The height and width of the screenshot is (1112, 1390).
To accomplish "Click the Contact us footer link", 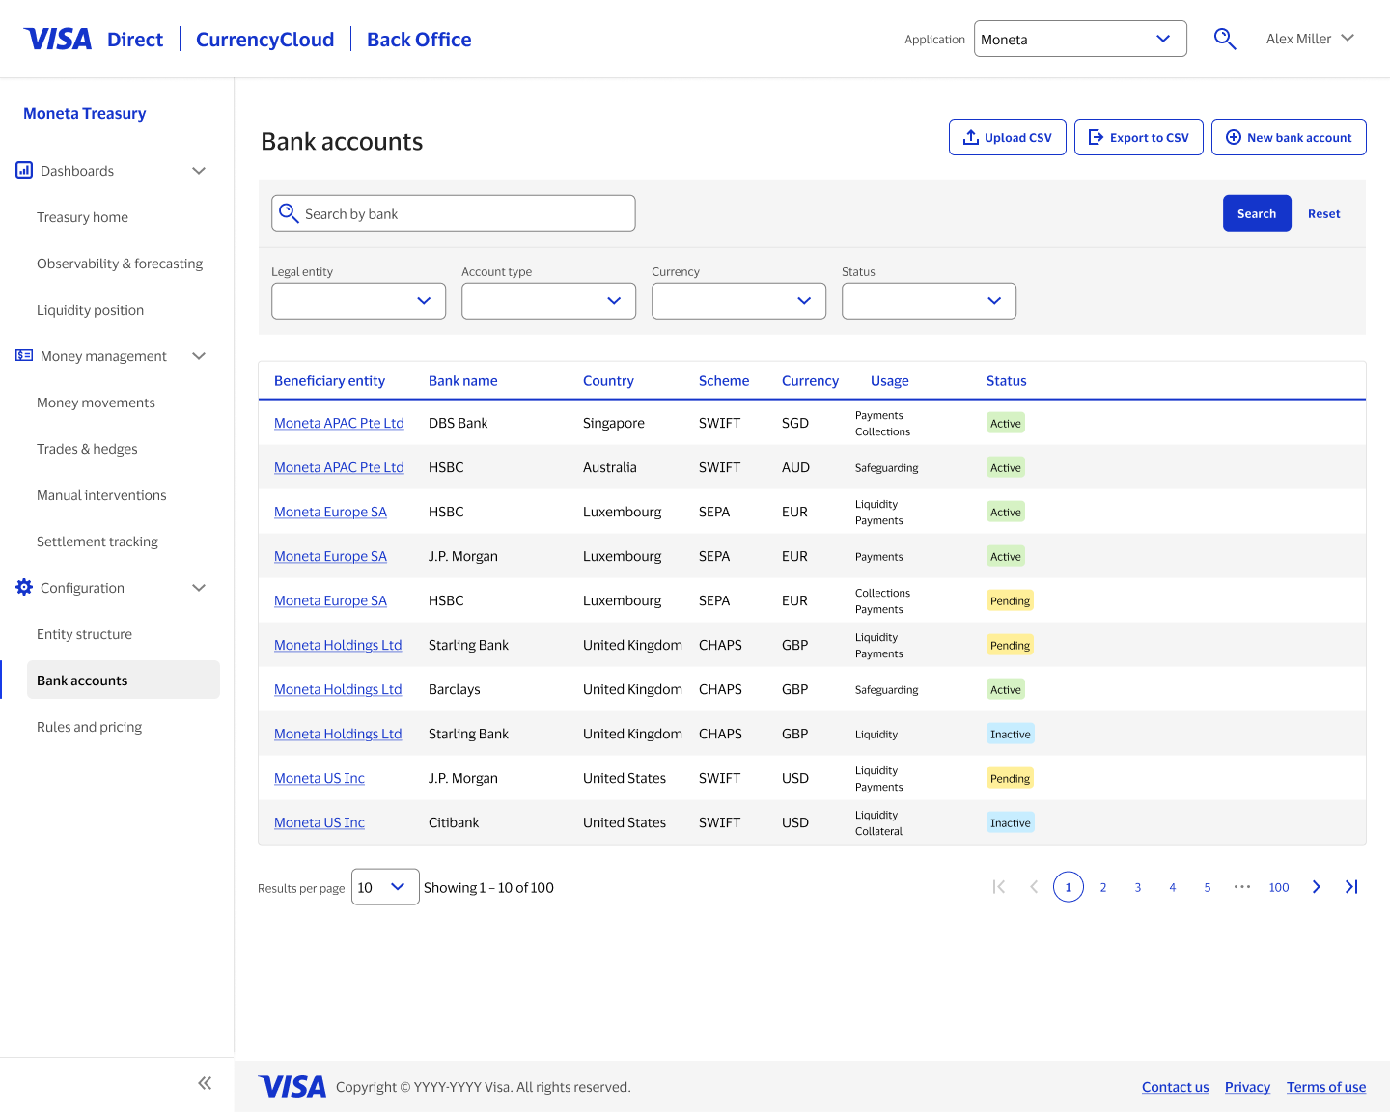I will (x=1175, y=1087).
